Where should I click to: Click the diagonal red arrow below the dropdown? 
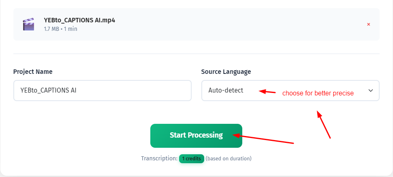(324, 125)
